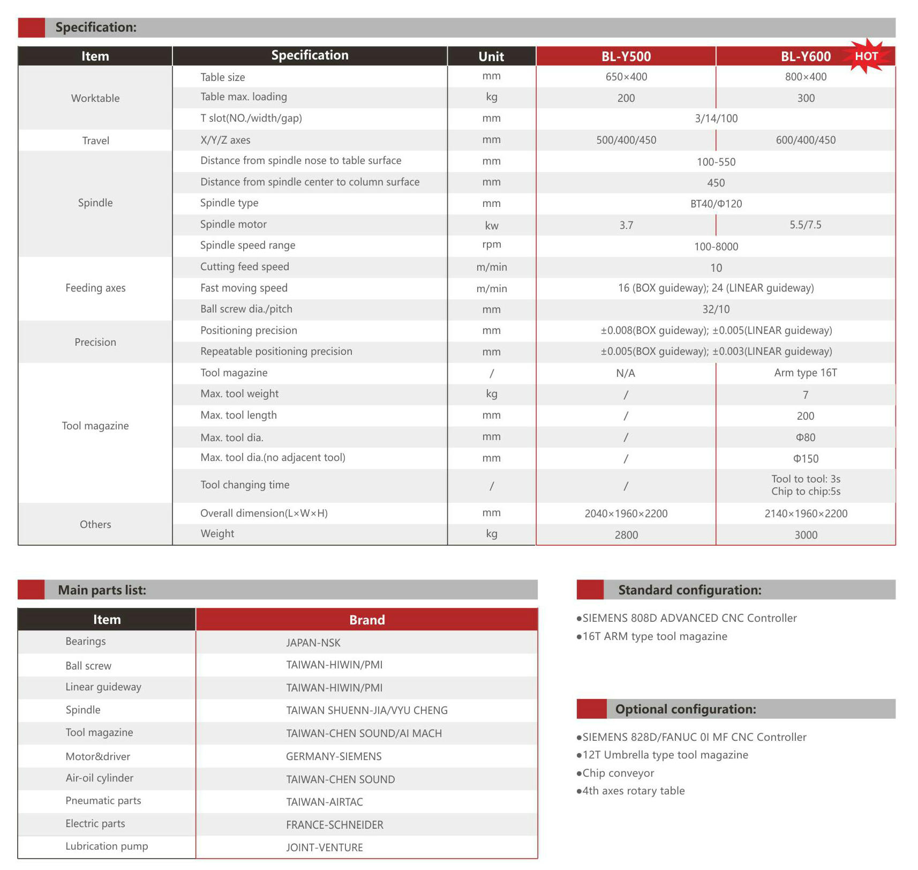Select the GERMANY-SIEMENS brand entry

point(334,756)
